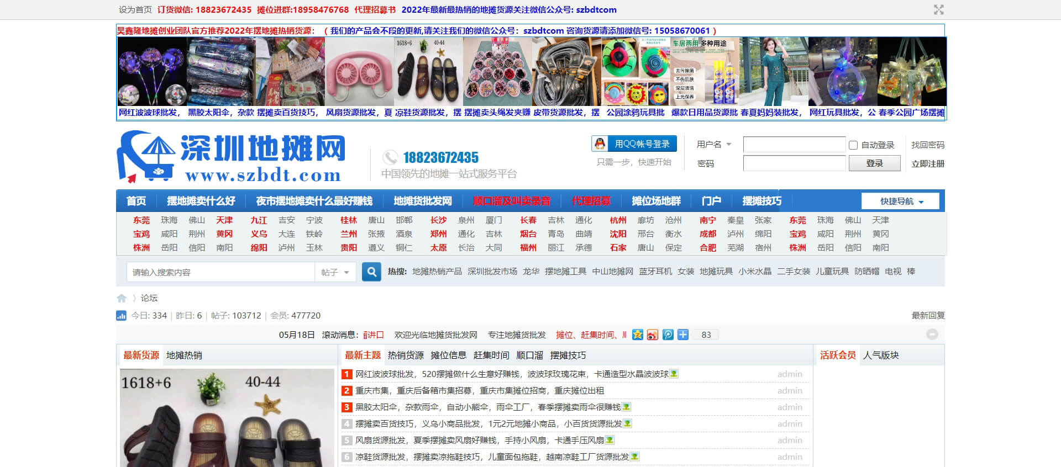
Task: Click the 东莞 city link at left of city list
Action: click(x=141, y=220)
